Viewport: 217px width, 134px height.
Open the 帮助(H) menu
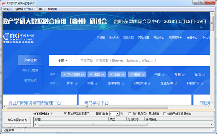click(52, 9)
